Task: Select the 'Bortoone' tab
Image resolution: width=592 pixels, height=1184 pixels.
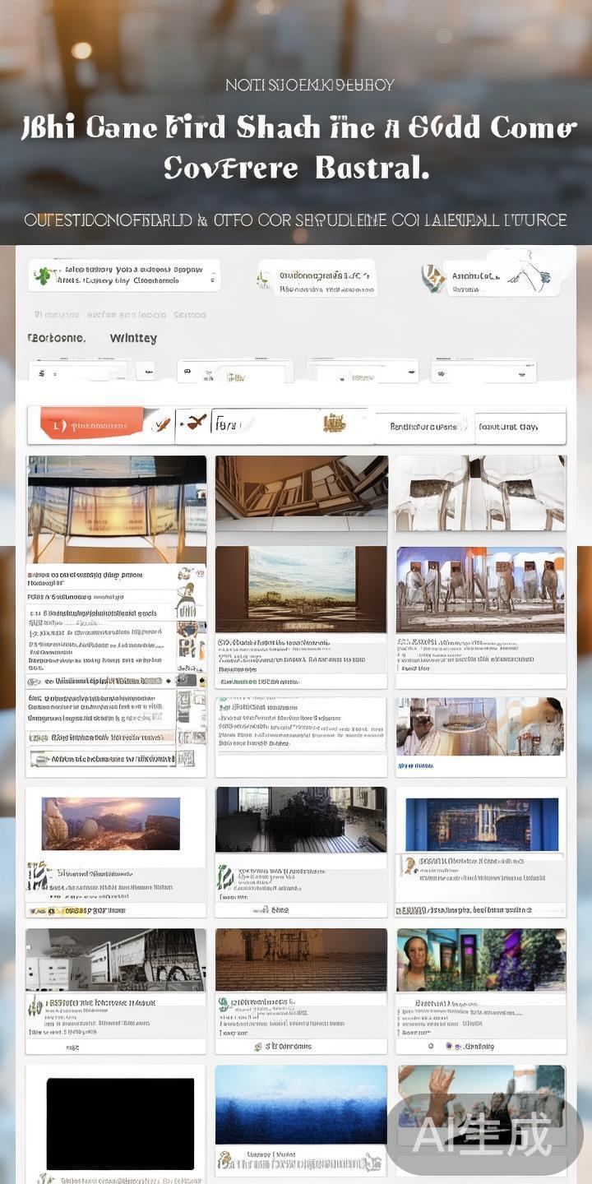Action: (x=56, y=338)
